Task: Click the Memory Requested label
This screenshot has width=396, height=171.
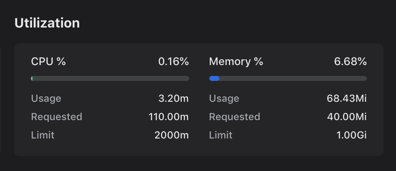Action: click(x=235, y=117)
